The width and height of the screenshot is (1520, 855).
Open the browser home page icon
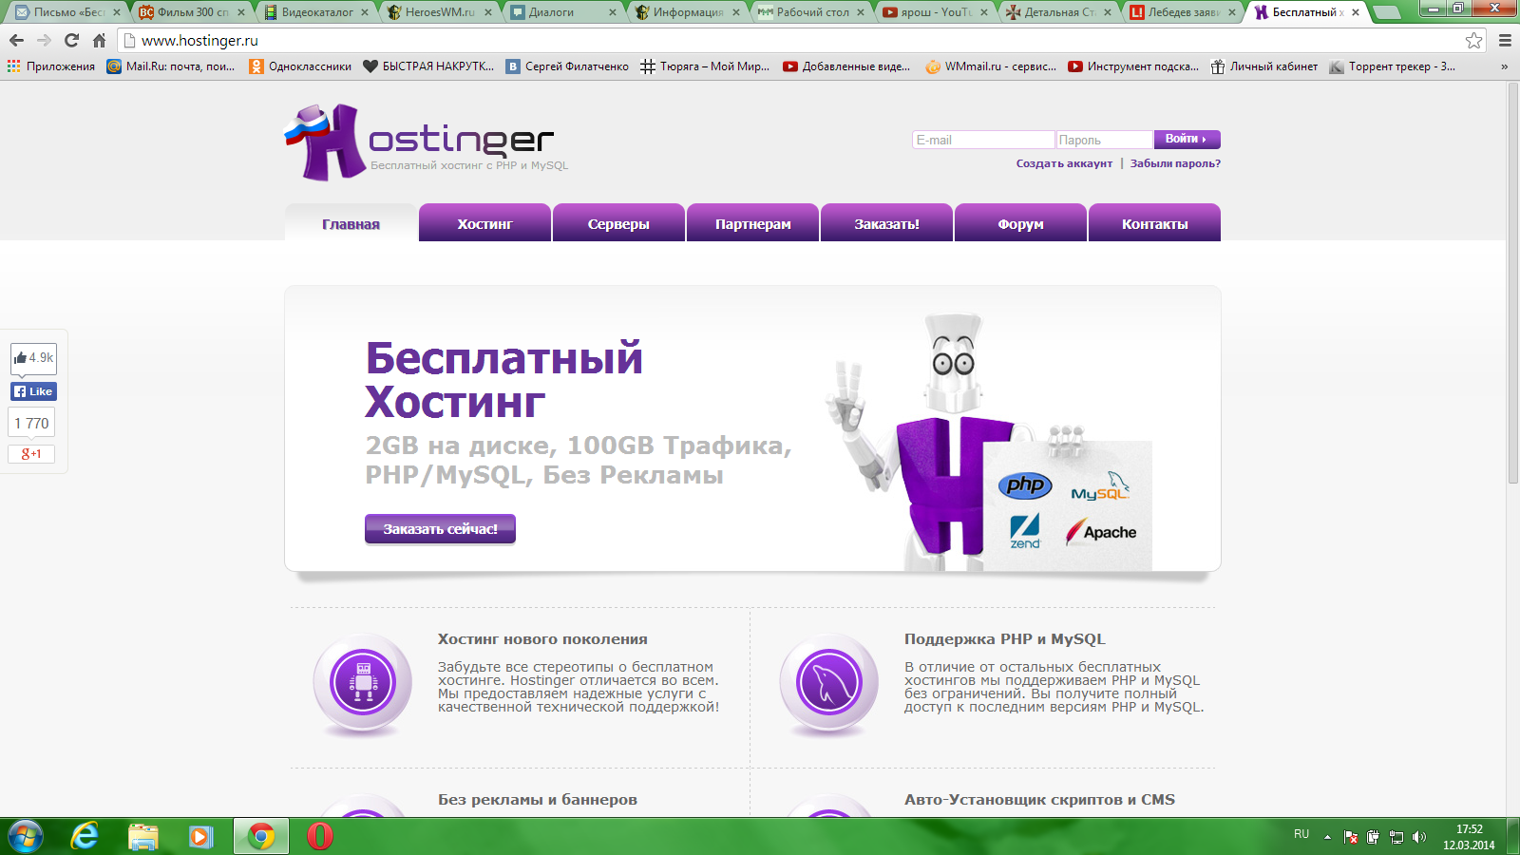pos(99,40)
